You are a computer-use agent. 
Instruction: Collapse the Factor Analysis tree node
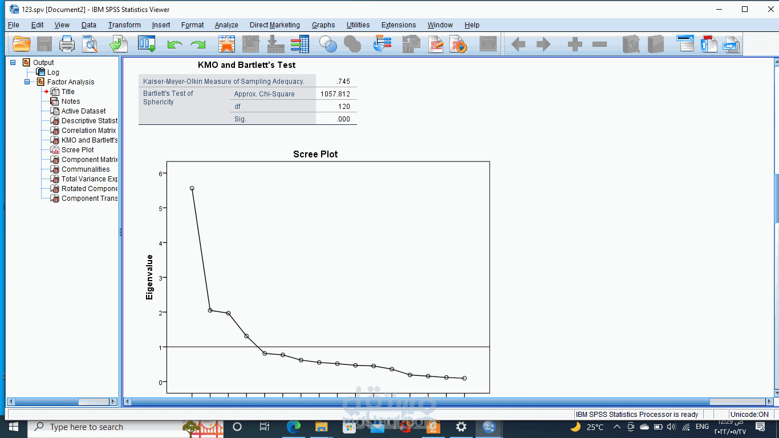click(x=27, y=82)
